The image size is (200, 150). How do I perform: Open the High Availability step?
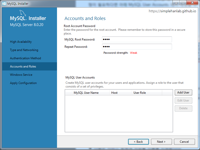[x=21, y=42]
